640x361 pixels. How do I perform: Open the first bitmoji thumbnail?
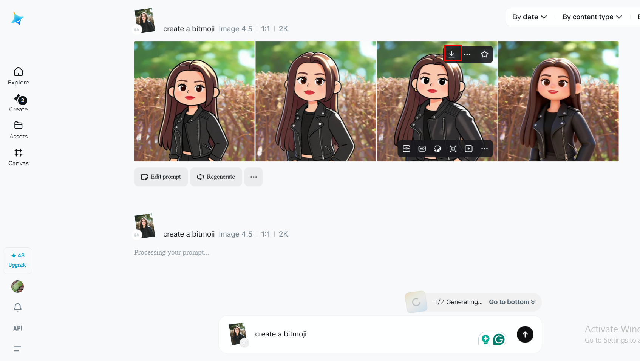point(195,101)
